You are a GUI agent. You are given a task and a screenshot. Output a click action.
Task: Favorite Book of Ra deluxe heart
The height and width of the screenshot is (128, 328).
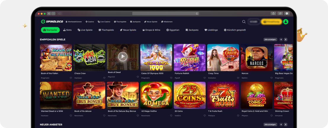point(104,116)
